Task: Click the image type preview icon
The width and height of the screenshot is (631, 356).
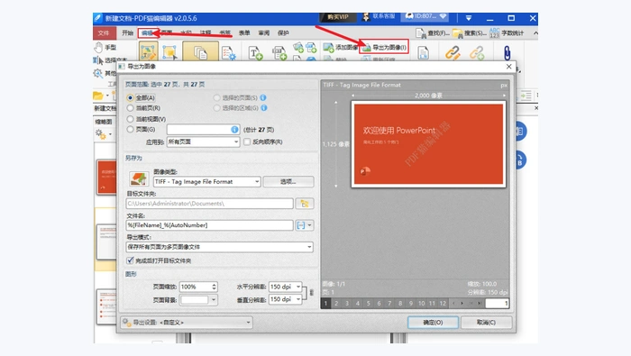Action: 139,178
